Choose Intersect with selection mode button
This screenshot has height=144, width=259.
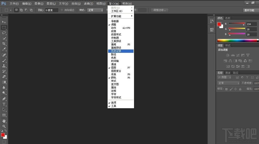[31, 10]
